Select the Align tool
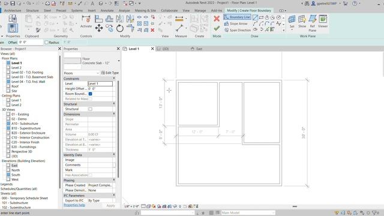 [x=98, y=19]
